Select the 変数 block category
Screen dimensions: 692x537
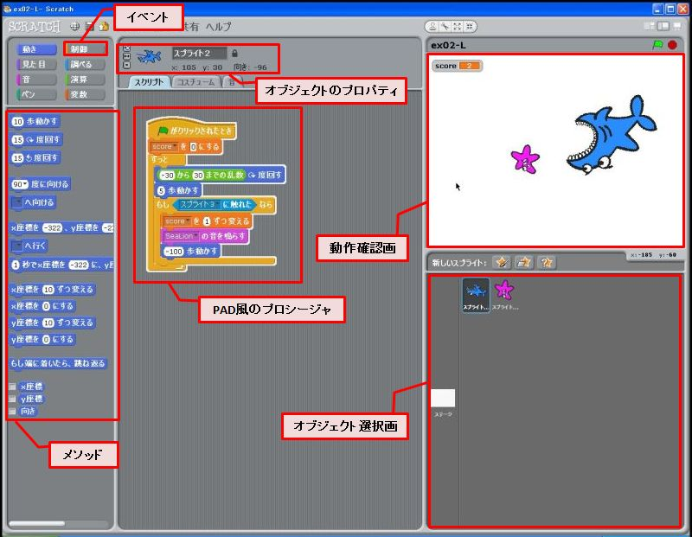(85, 94)
